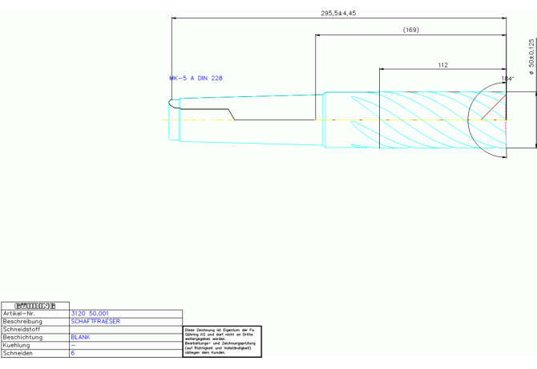Image resolution: width=537 pixels, height=369 pixels.
Task: Select the (169) reference dimension
Action: pos(410,30)
